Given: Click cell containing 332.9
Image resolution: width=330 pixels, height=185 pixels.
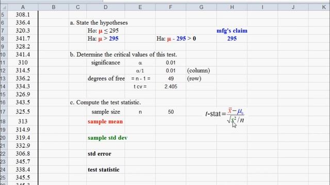Looking at the screenshot, I should [23, 146].
